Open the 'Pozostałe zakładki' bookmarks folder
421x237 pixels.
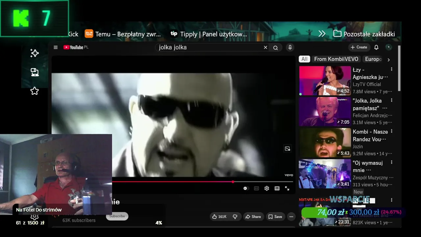click(364, 34)
